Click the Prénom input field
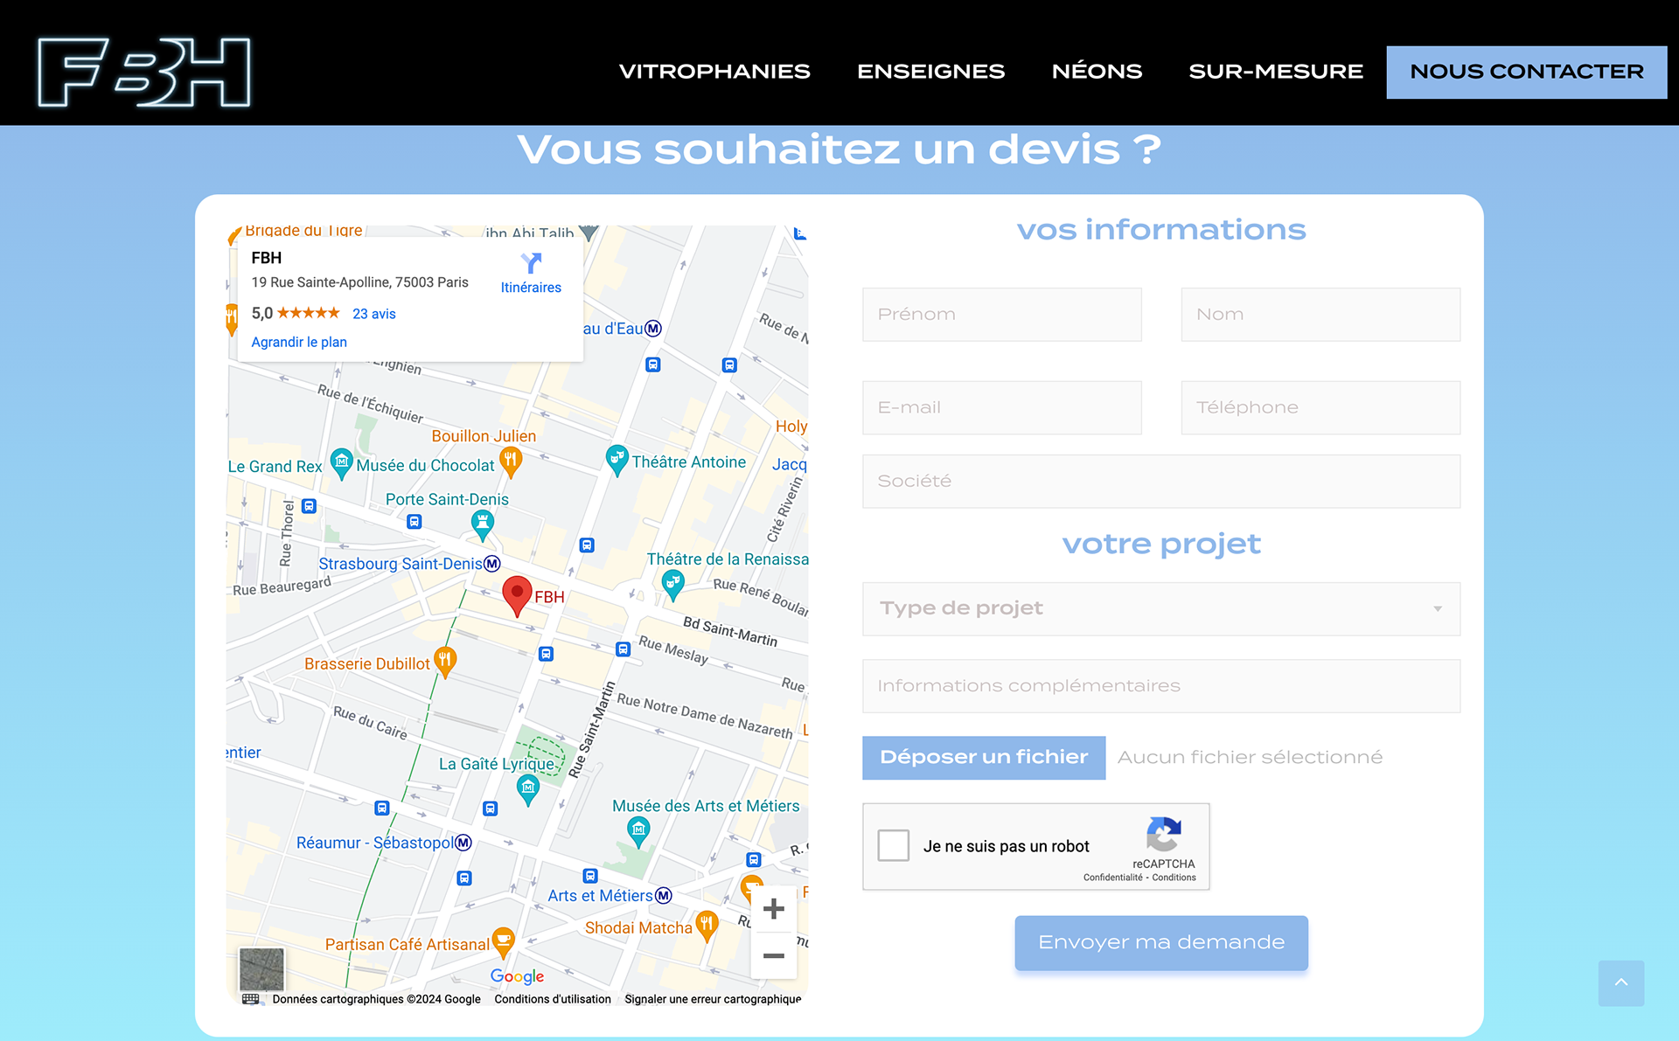The image size is (1679, 1041). coord(1002,315)
